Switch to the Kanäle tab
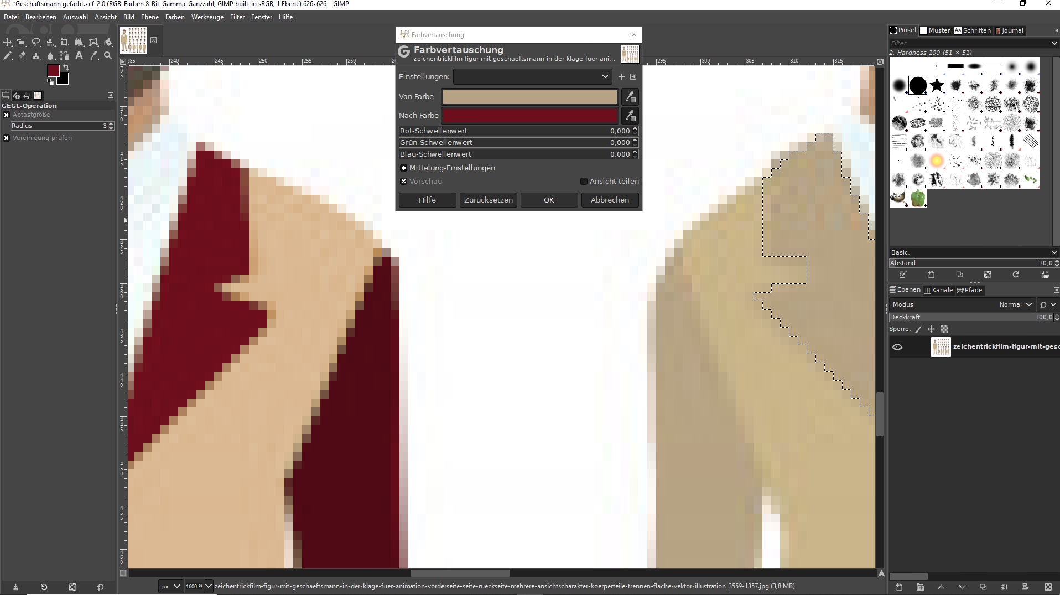The image size is (1060, 595). pos(939,290)
